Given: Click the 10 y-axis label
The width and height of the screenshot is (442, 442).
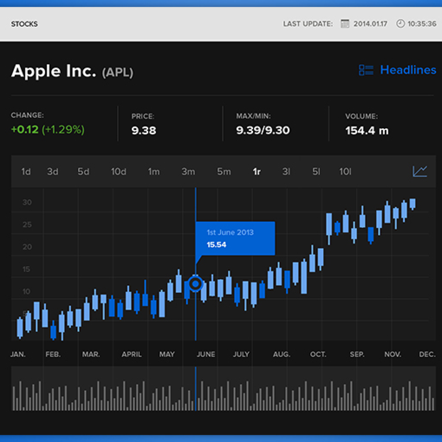Looking at the screenshot, I should click(27, 291).
